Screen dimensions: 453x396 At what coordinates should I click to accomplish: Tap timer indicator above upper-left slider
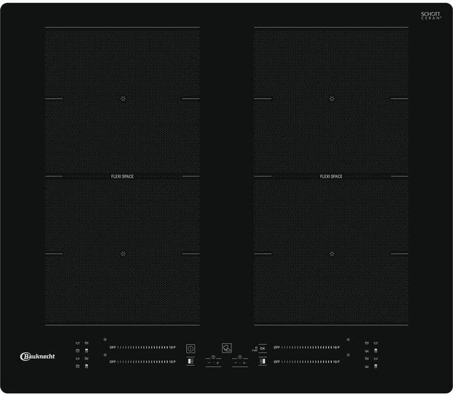click(105, 340)
